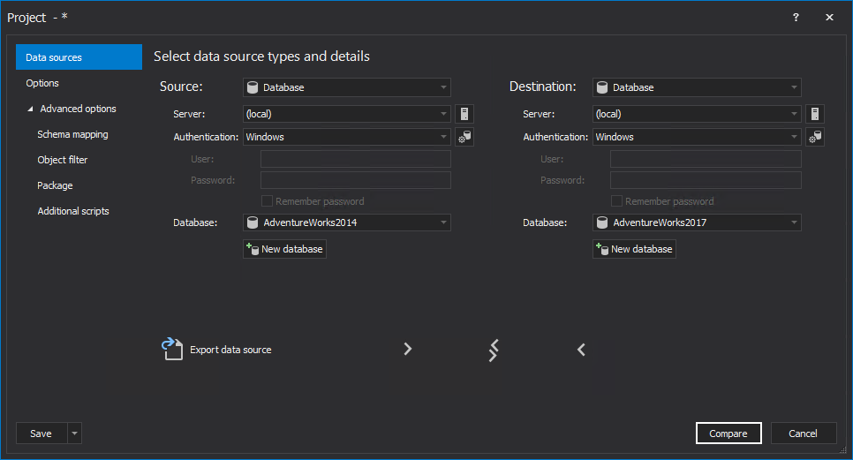853x460 pixels.
Task: Click the destination server browse icon
Action: (x=814, y=113)
